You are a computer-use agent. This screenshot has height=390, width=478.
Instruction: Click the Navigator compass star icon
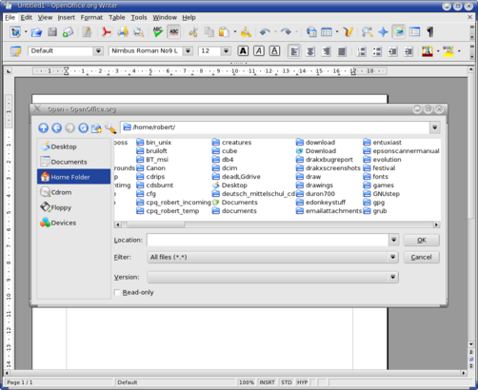click(x=383, y=32)
